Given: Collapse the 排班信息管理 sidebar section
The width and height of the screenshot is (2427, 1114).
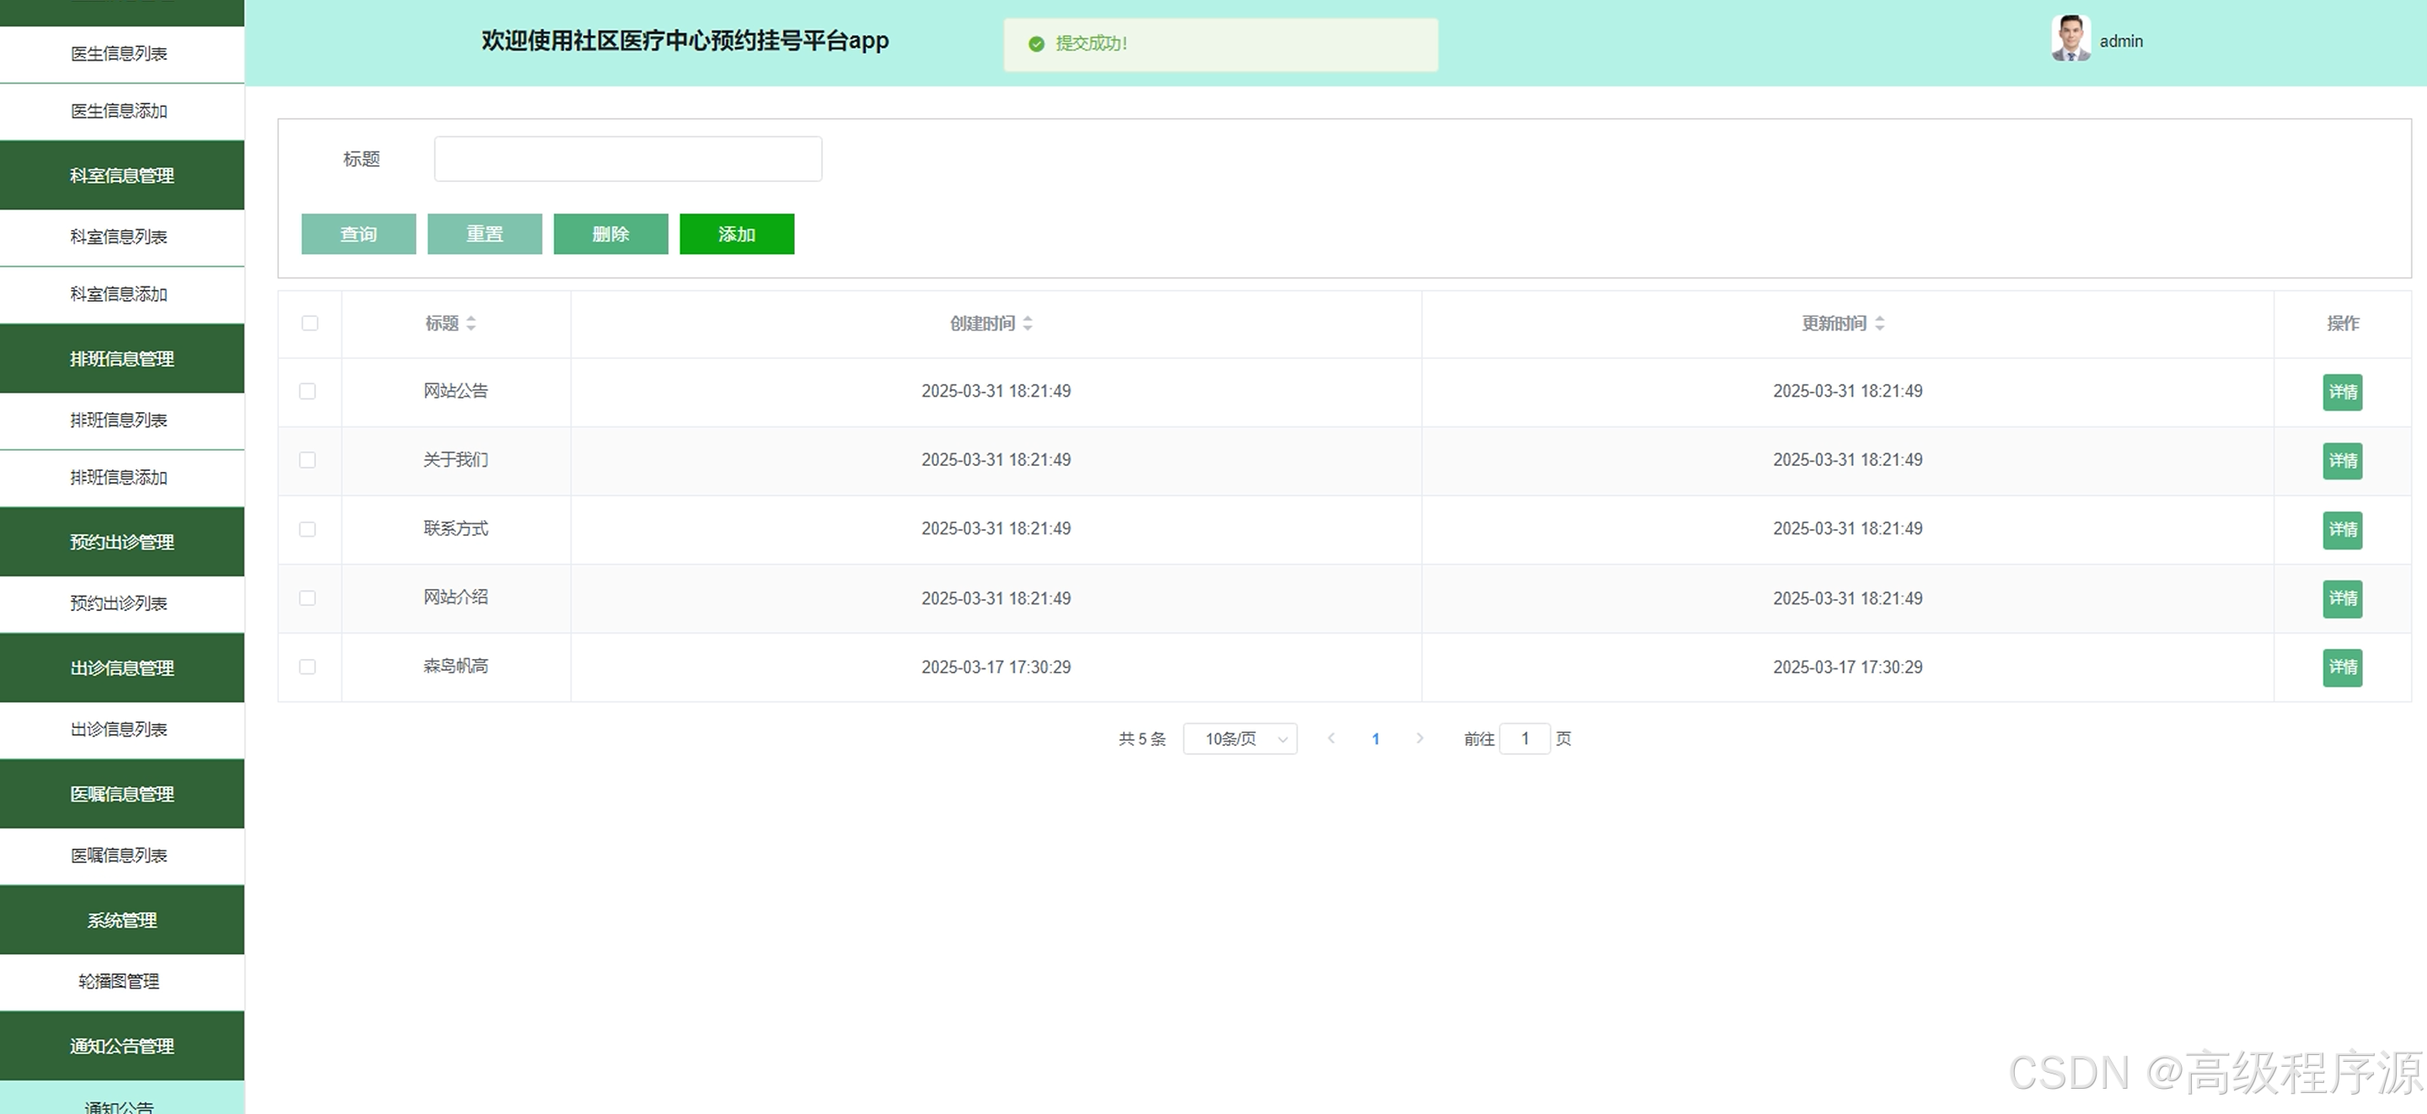Looking at the screenshot, I should 121,359.
